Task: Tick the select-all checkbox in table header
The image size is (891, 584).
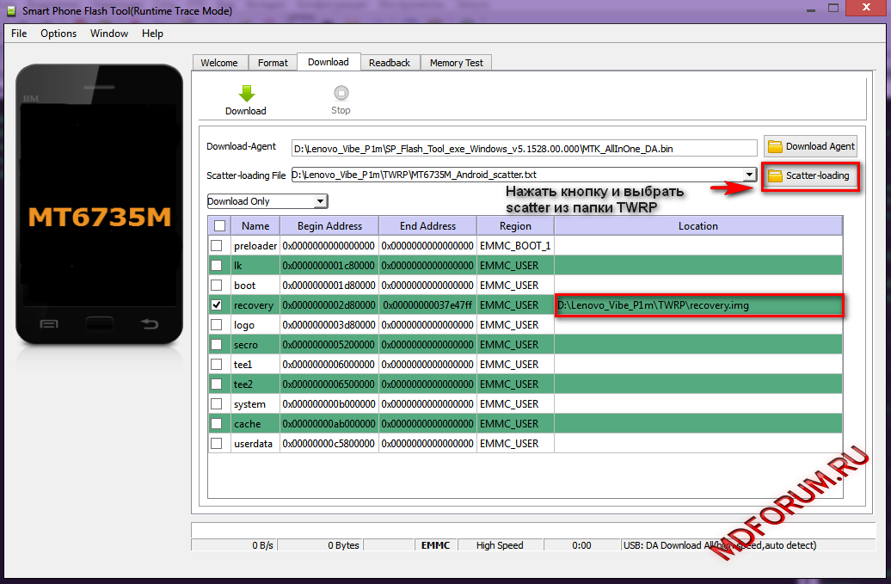Action: click(219, 225)
